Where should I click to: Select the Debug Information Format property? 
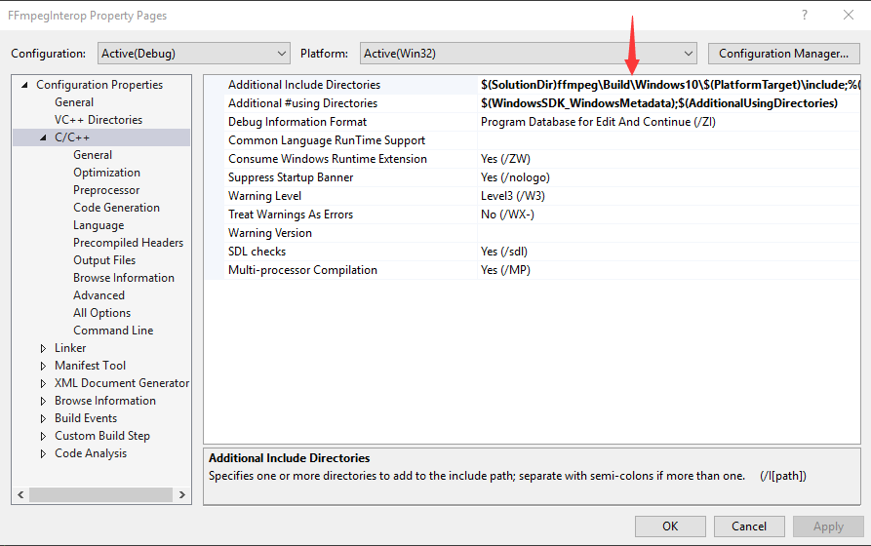[297, 122]
